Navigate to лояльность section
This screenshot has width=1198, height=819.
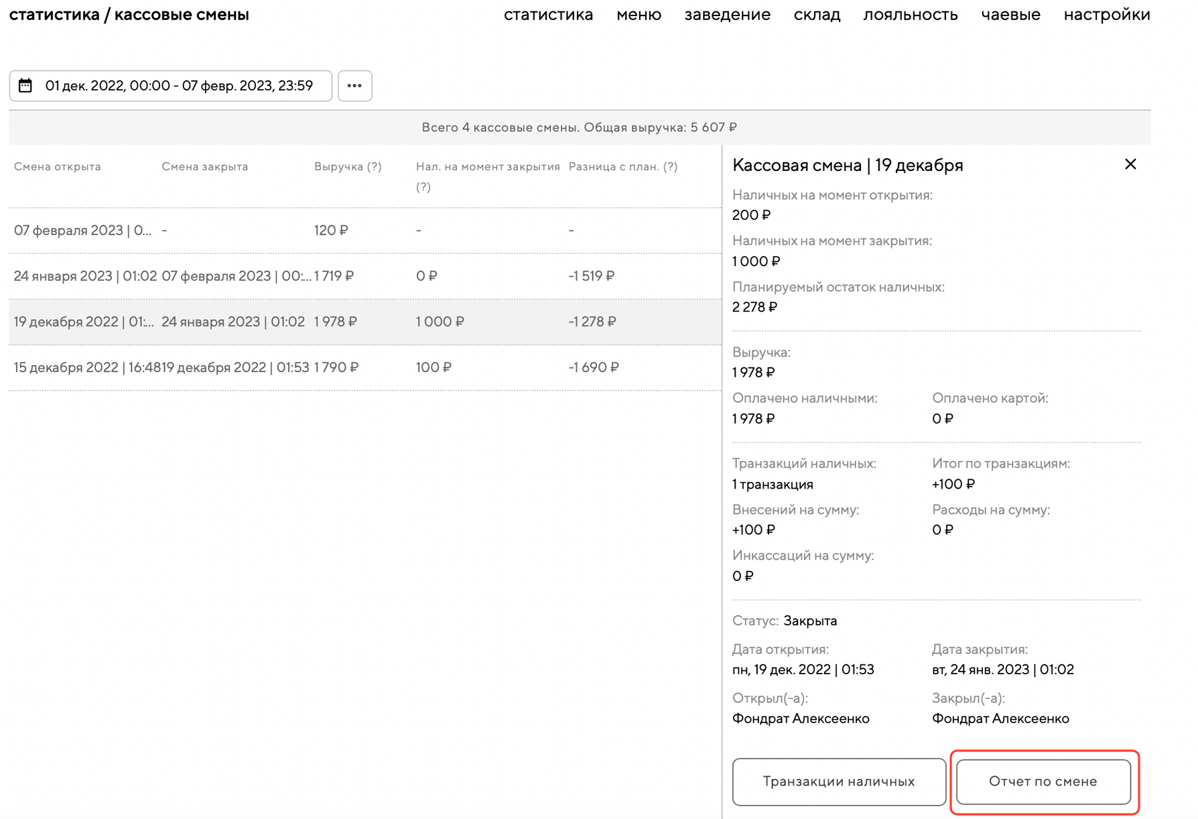point(910,15)
